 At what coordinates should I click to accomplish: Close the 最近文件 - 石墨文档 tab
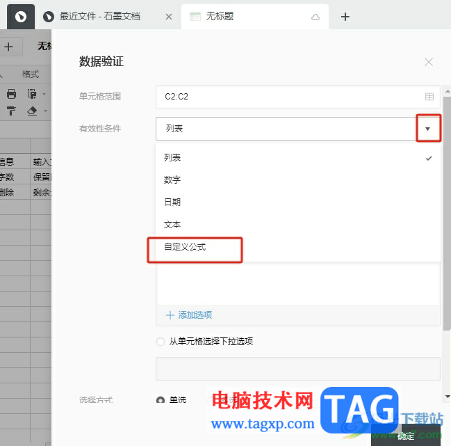point(169,17)
